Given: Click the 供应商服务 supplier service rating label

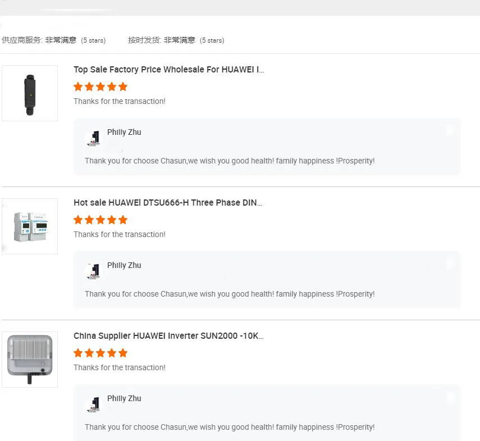Looking at the screenshot, I should pos(22,40).
